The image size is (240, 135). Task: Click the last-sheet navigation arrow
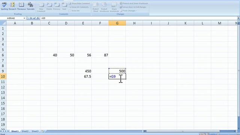(8, 131)
